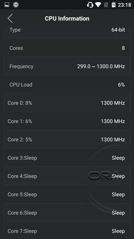Image resolution: width=134 pixels, height=239 pixels.
Task: Select the Core 5 Sleep row
Action: pos(67,194)
